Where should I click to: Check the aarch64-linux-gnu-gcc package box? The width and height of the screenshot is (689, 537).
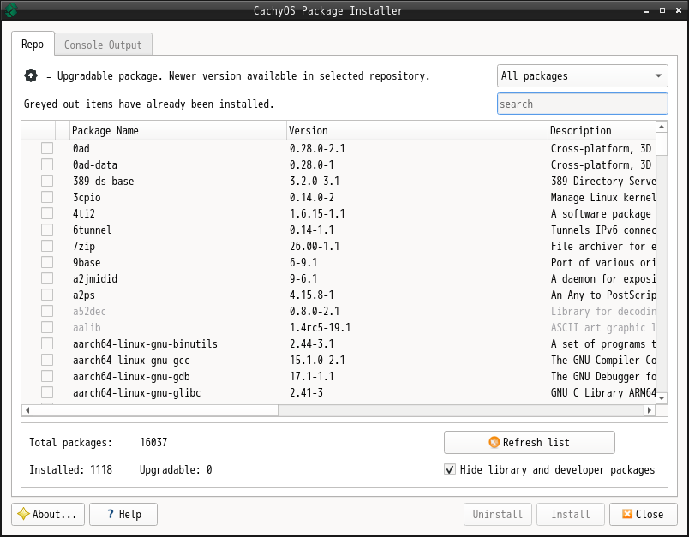click(47, 360)
